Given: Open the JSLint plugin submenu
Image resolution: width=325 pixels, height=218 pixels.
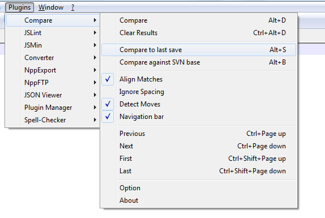Looking at the screenshot, I should pyautogui.click(x=53, y=33).
